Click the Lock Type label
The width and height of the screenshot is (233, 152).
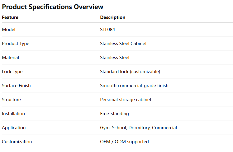(12, 72)
